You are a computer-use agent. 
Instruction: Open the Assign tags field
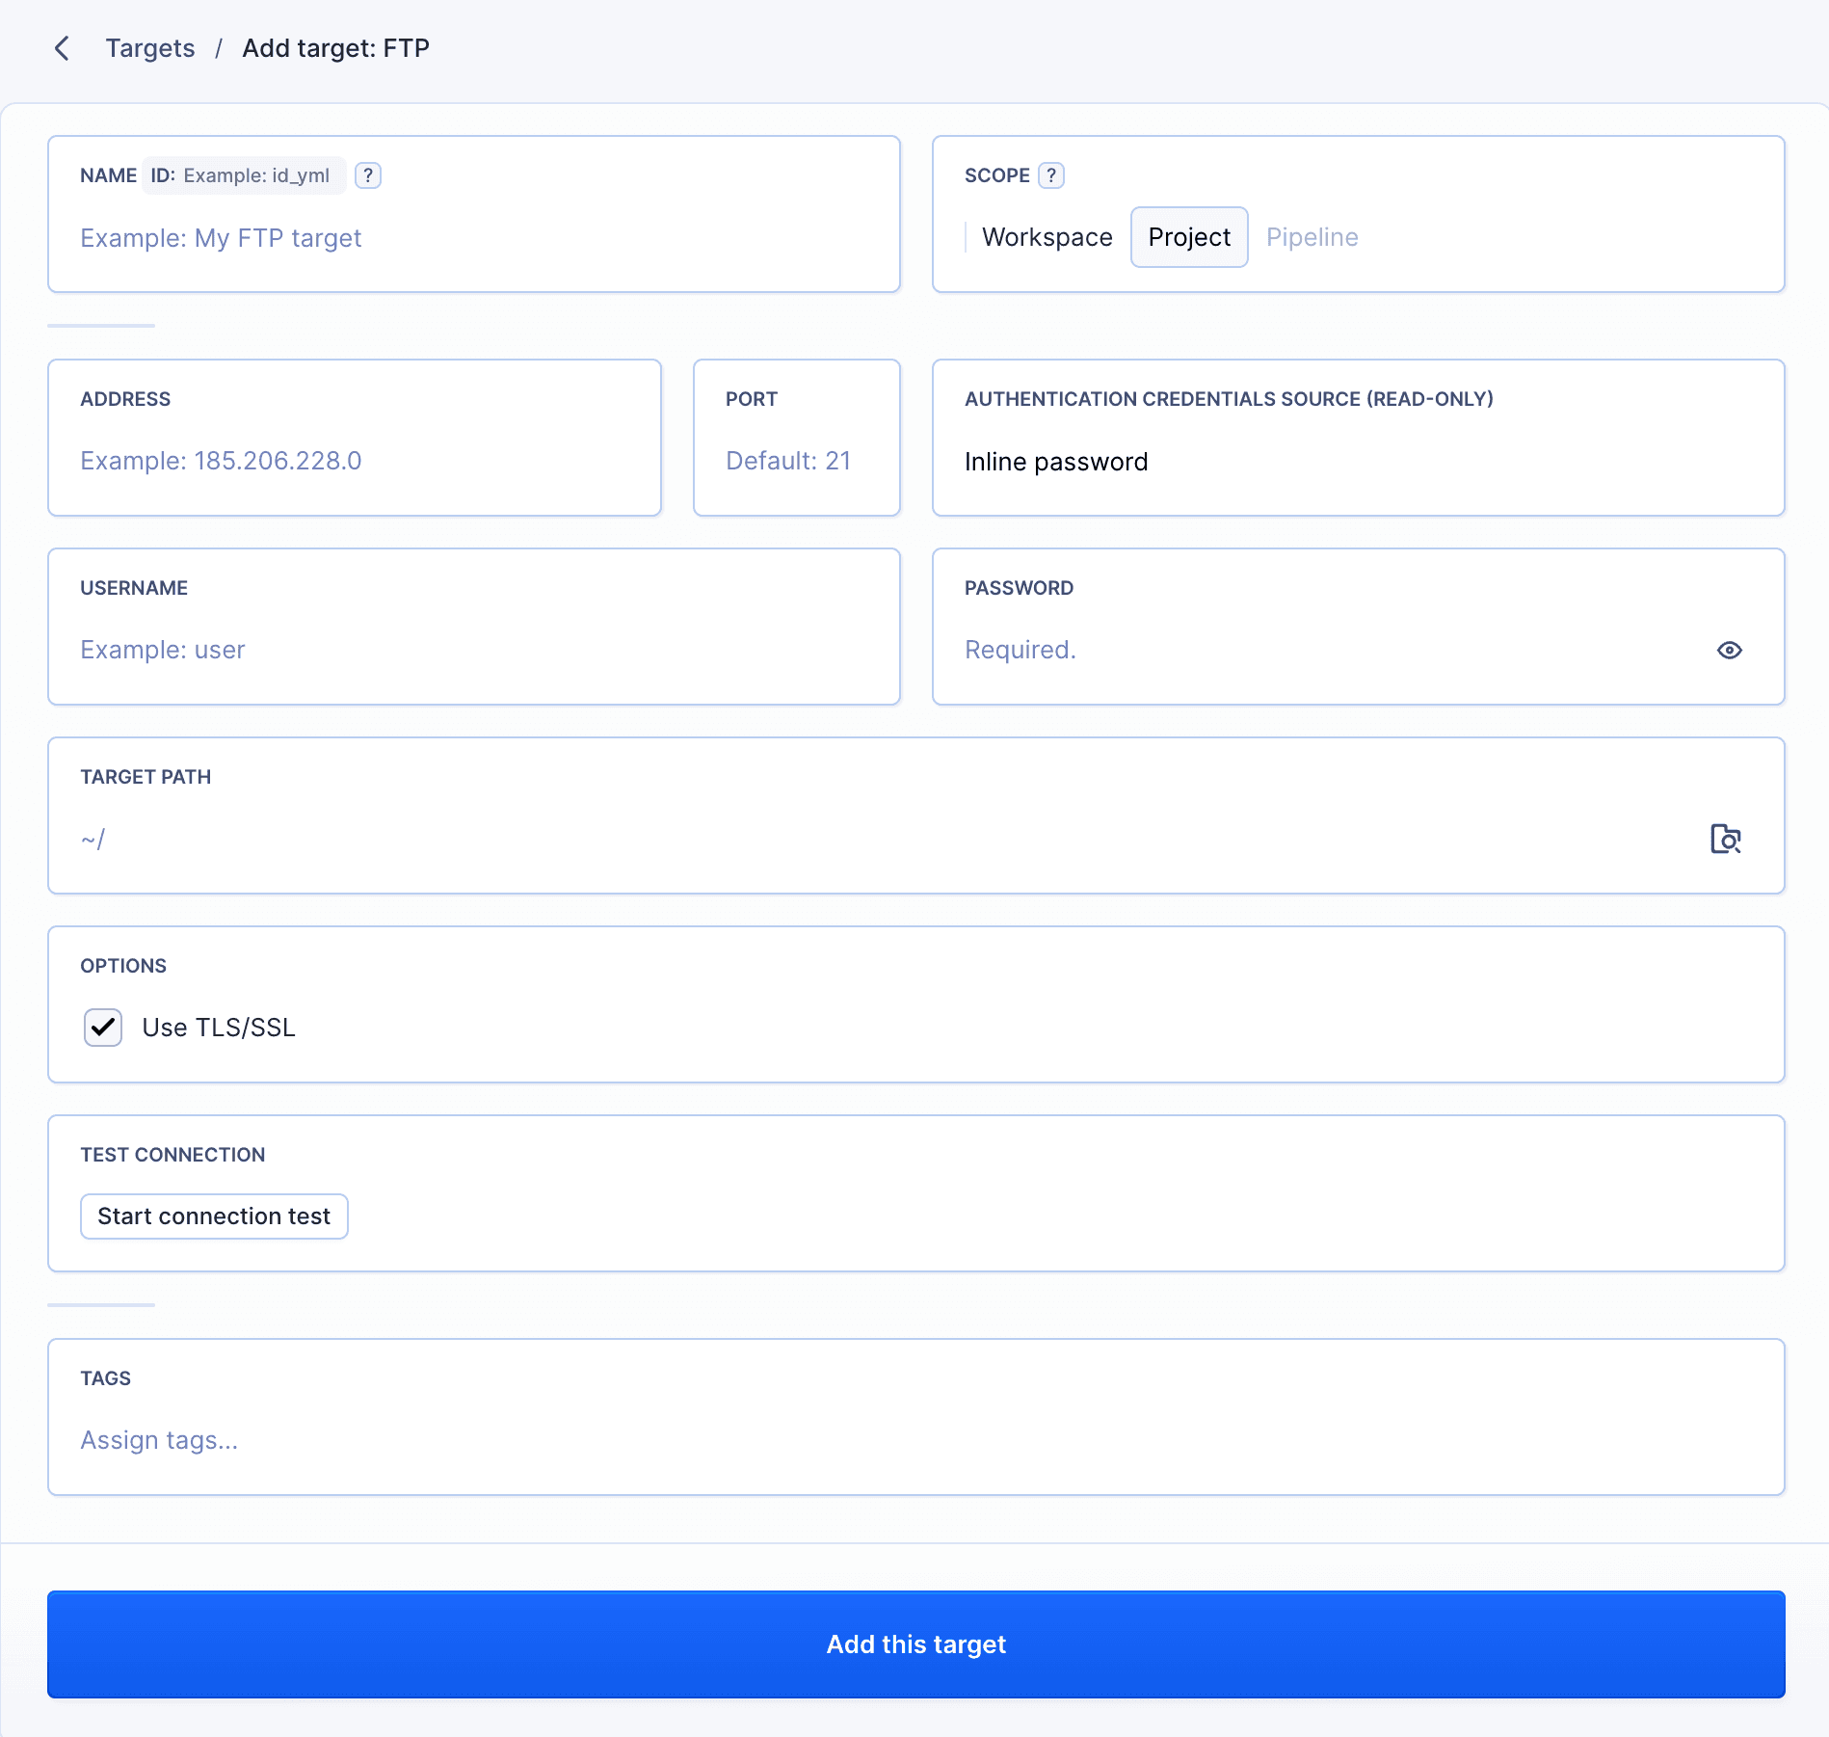pyautogui.click(x=915, y=1440)
